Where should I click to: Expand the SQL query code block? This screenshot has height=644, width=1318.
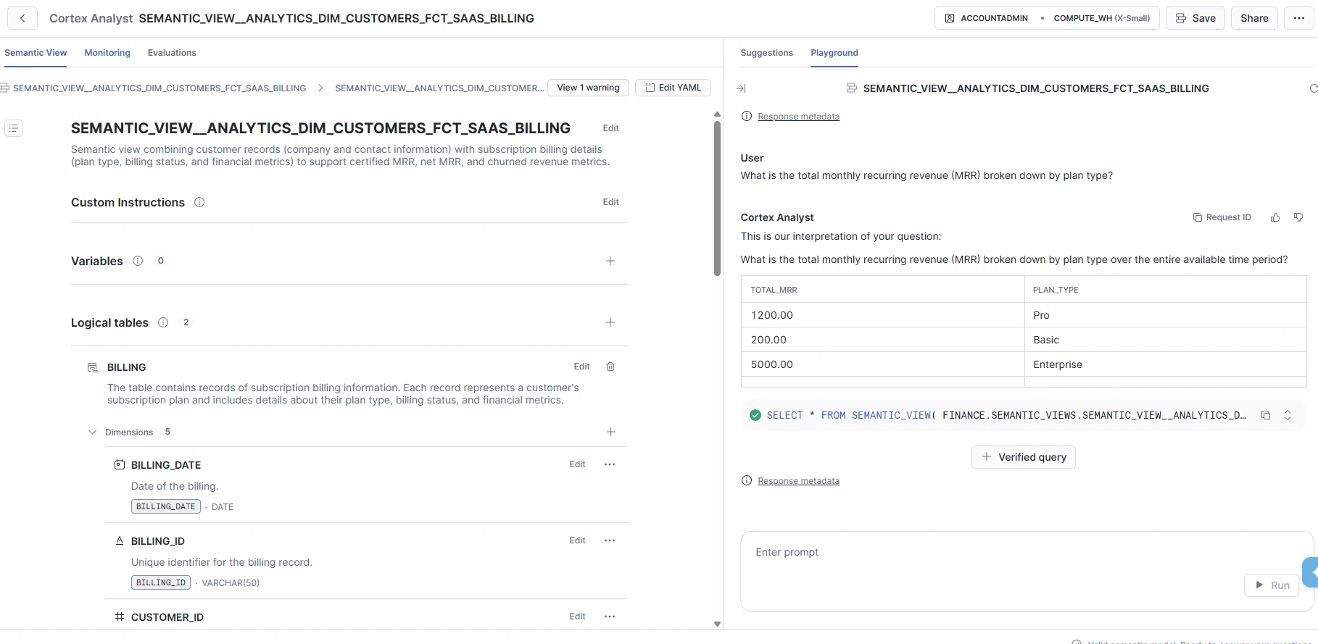pos(1288,415)
